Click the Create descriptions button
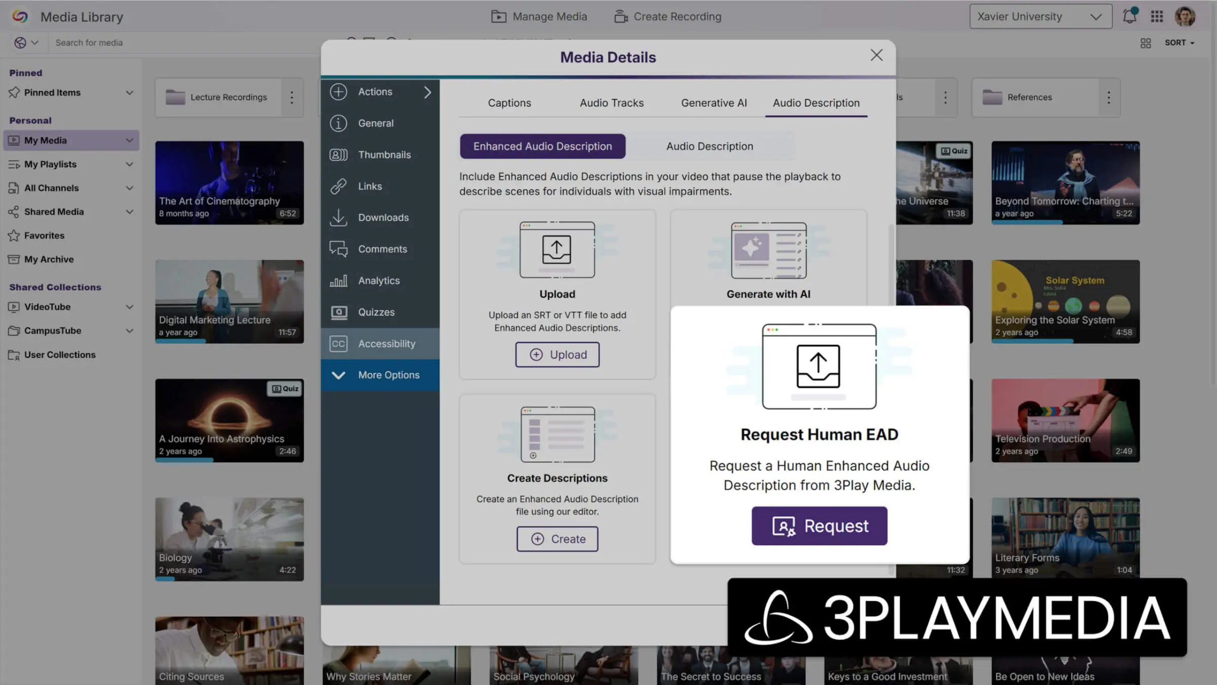This screenshot has width=1217, height=685. 557,538
